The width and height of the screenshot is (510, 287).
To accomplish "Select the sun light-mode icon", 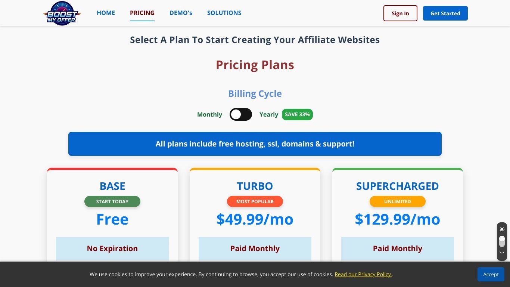I will (502, 229).
